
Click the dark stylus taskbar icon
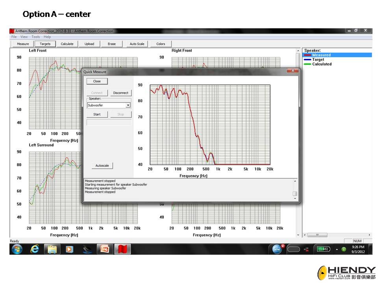pyautogui.click(x=87, y=249)
